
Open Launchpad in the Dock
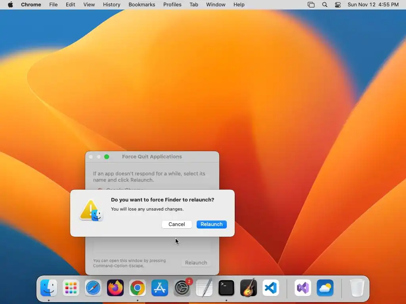71,288
